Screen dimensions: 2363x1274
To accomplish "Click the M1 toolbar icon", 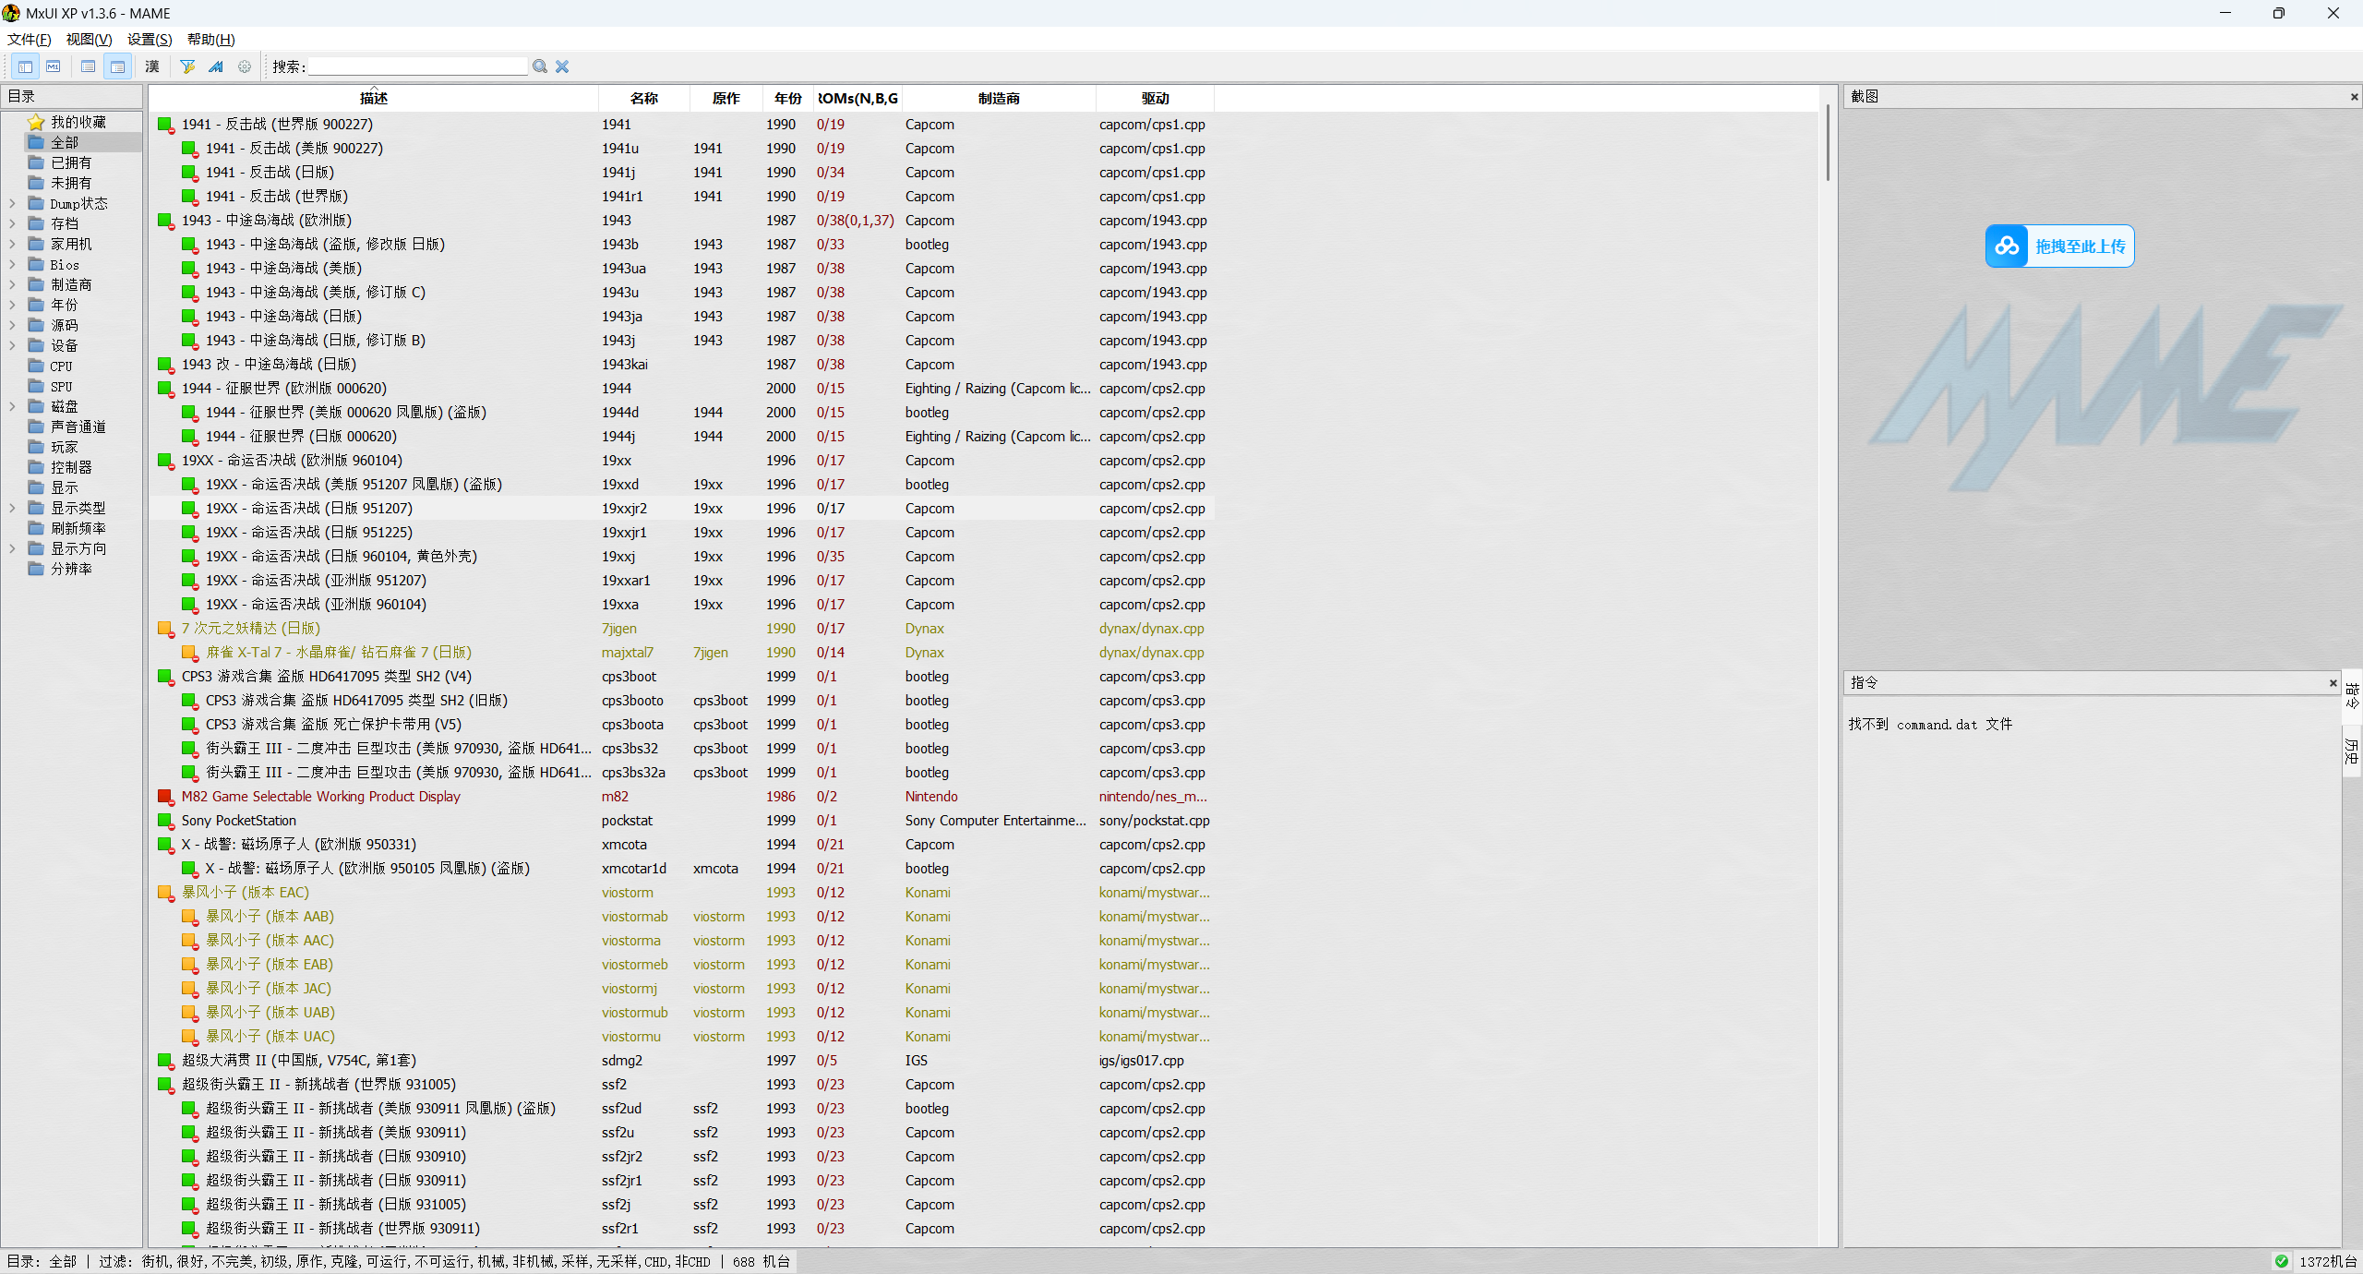I will pyautogui.click(x=54, y=66).
